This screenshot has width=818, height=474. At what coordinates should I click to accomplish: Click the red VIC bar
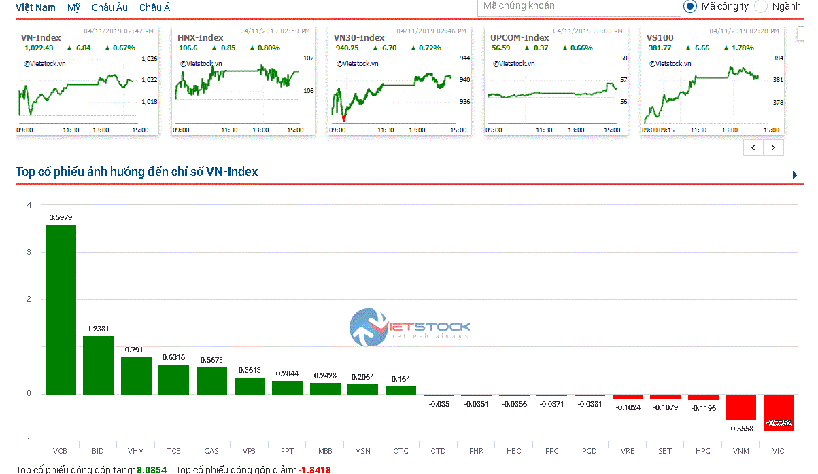coord(778,412)
